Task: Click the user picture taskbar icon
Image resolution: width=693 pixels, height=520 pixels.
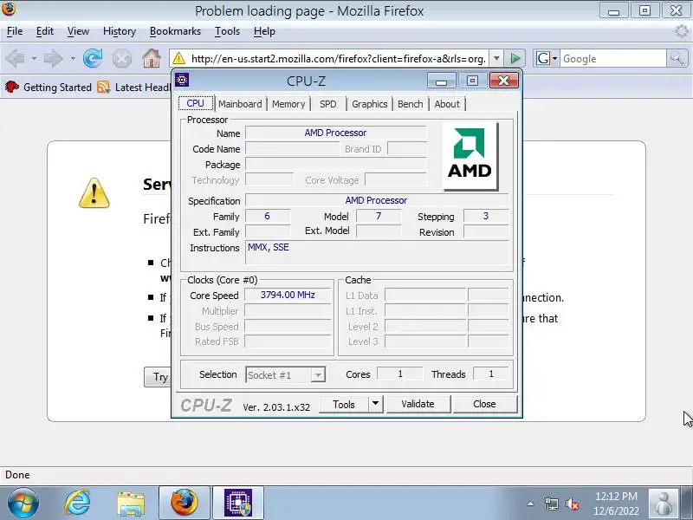Action: pos(664,504)
